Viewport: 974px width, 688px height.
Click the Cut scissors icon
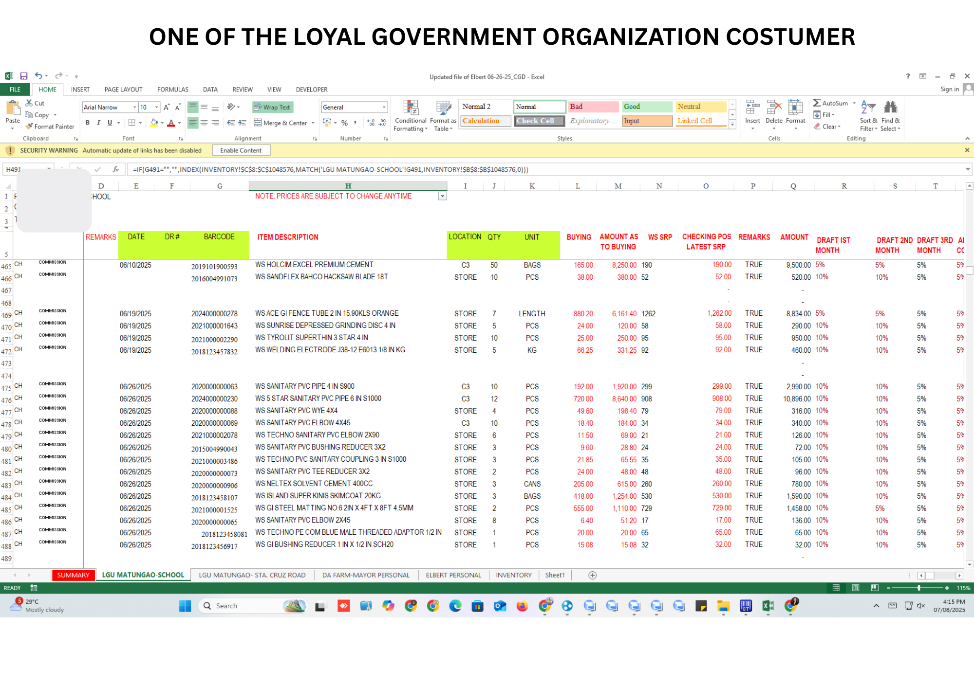(29, 103)
